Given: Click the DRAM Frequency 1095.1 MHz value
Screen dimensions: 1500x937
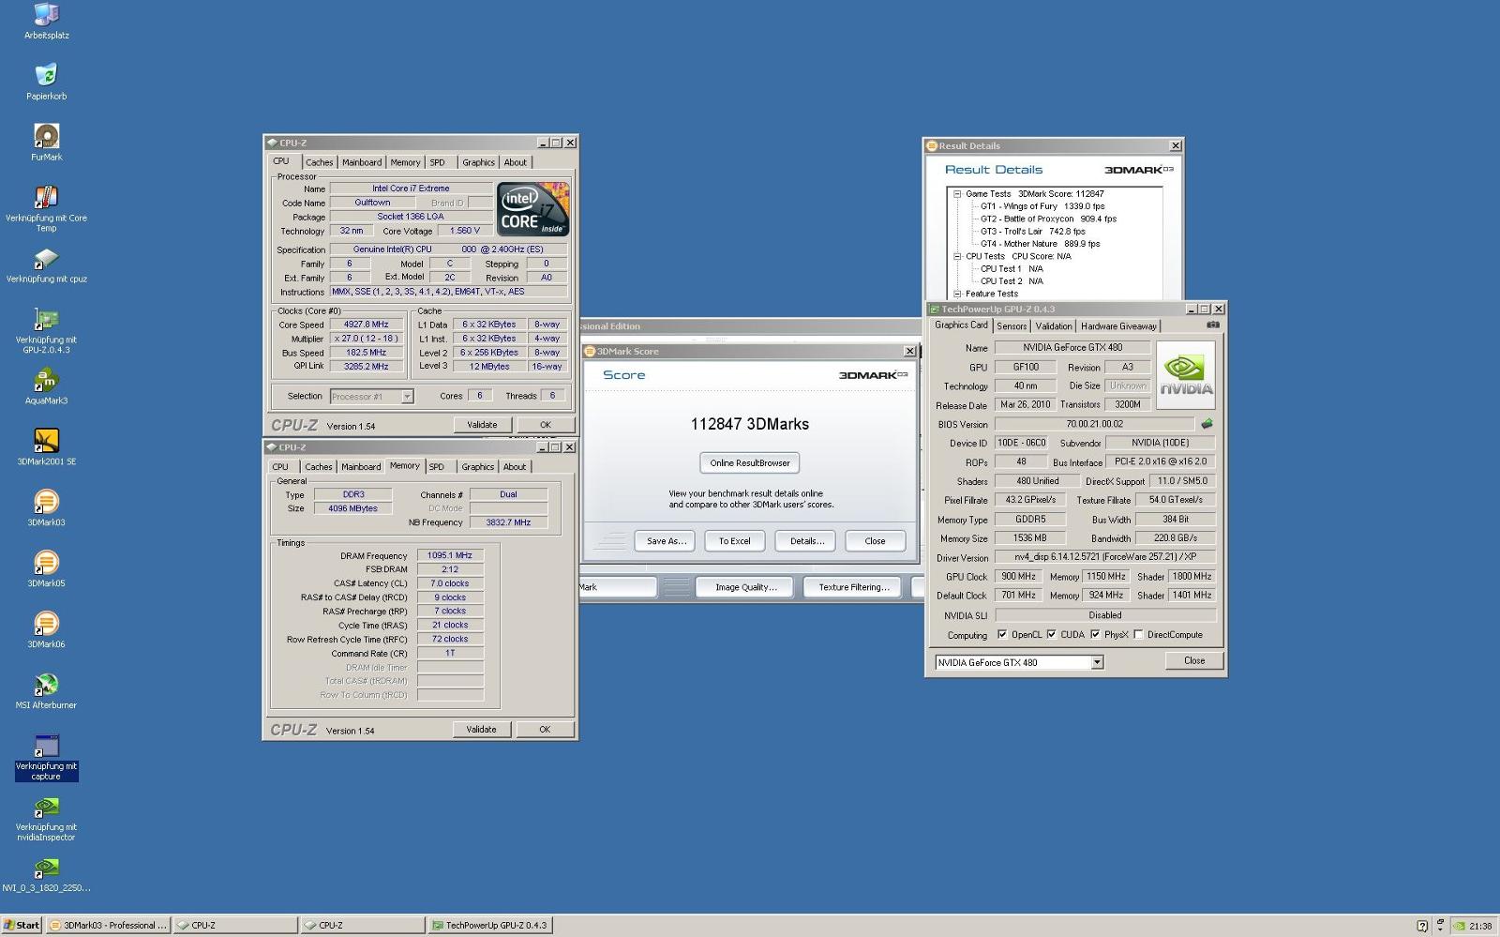Looking at the screenshot, I should point(450,555).
